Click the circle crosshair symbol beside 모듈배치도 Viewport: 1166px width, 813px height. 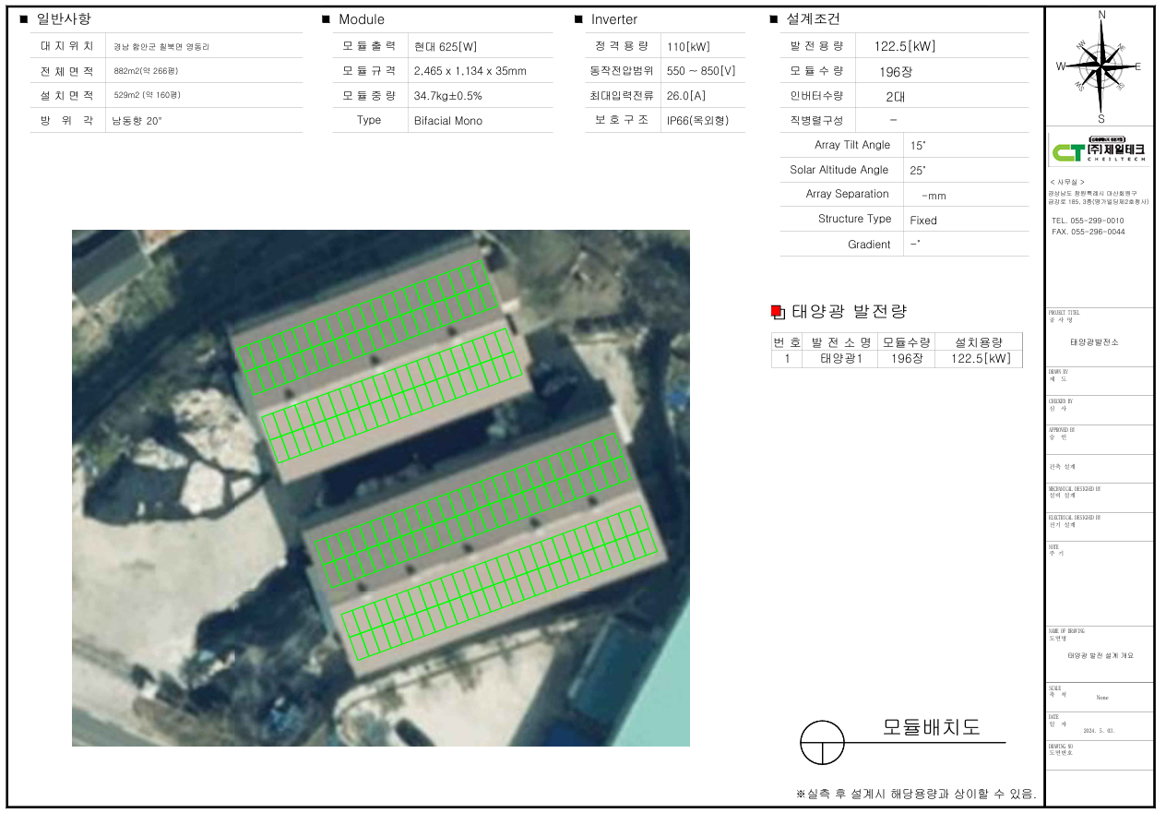point(822,743)
